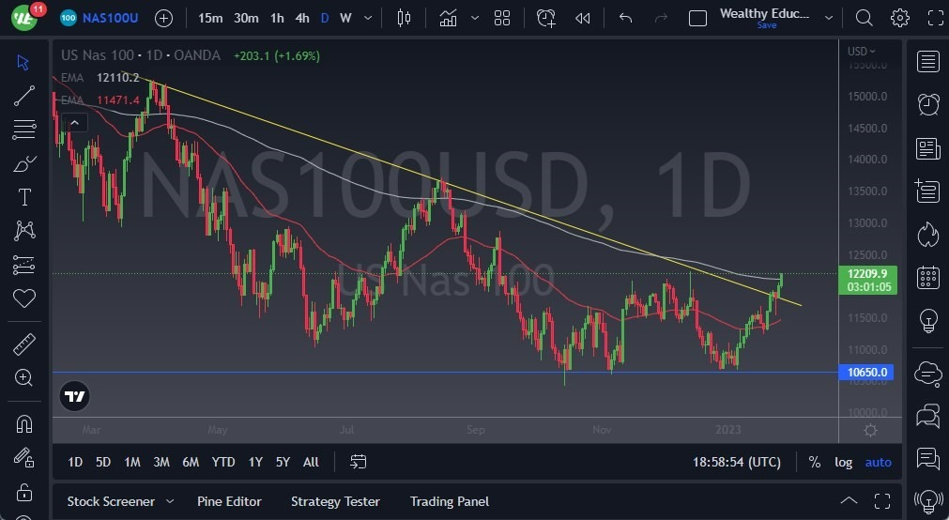Open the Trading Panel tab

tap(450, 502)
